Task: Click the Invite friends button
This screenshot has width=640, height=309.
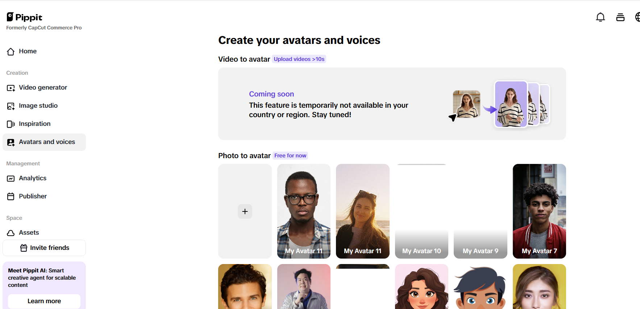Action: pyautogui.click(x=44, y=248)
